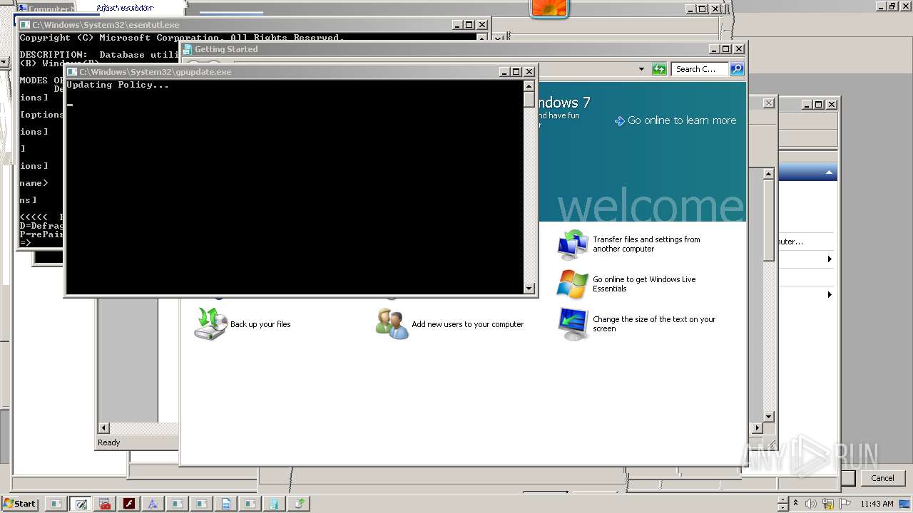The height and width of the screenshot is (513, 913).
Task: Collapse the blue header panel in right window
Action: coord(829,172)
